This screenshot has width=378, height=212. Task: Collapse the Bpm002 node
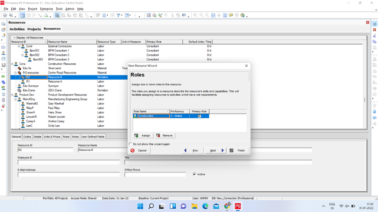pyautogui.click(x=22, y=55)
